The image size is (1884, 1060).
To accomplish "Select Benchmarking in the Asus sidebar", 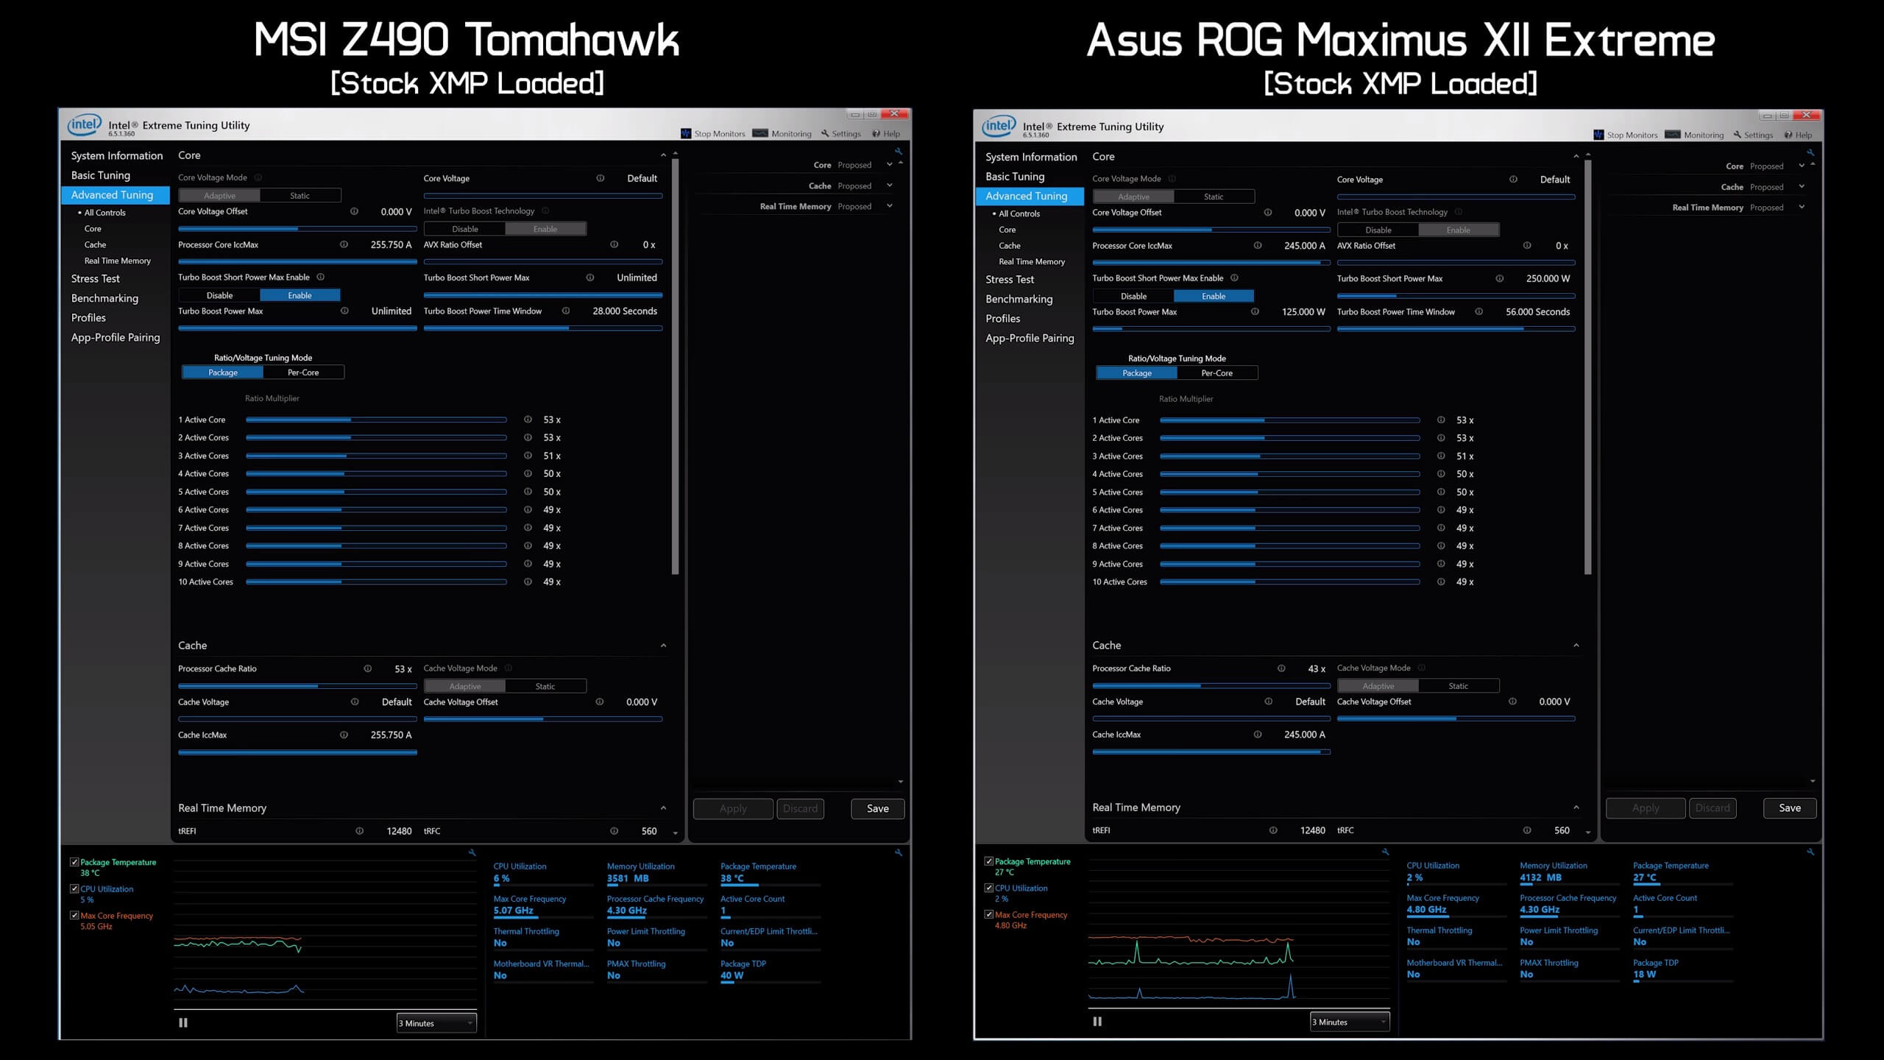I will [1019, 299].
